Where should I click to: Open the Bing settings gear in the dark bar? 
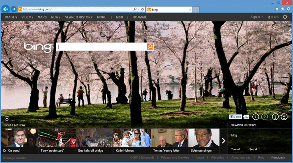click(285, 17)
